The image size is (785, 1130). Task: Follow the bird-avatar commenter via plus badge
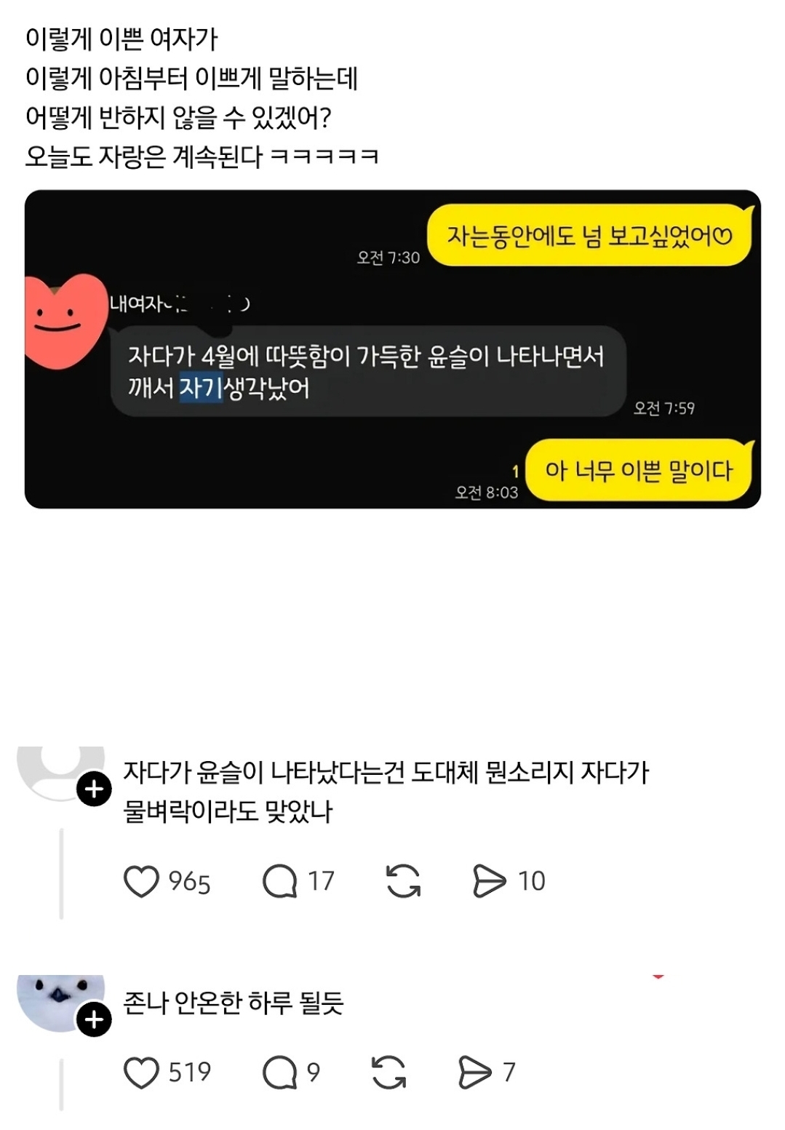pyautogui.click(x=95, y=1019)
